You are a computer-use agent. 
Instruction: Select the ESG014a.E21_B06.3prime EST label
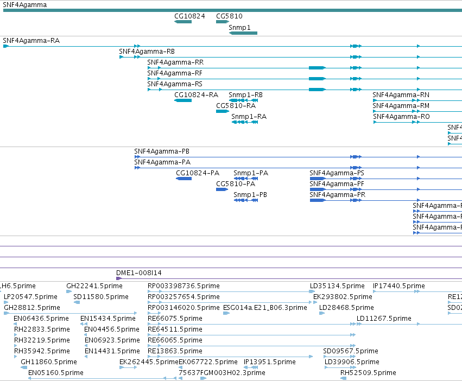click(x=265, y=308)
